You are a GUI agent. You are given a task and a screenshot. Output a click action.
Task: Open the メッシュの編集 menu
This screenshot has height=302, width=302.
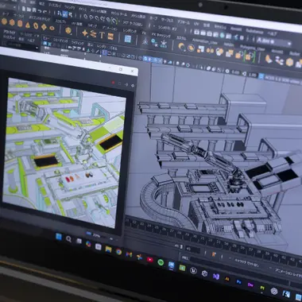pyautogui.click(x=99, y=11)
